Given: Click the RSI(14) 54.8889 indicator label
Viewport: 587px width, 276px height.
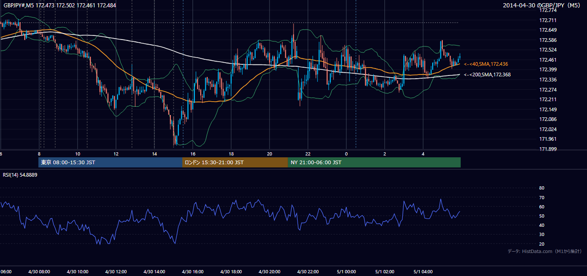Looking at the screenshot, I should pyautogui.click(x=20, y=175).
